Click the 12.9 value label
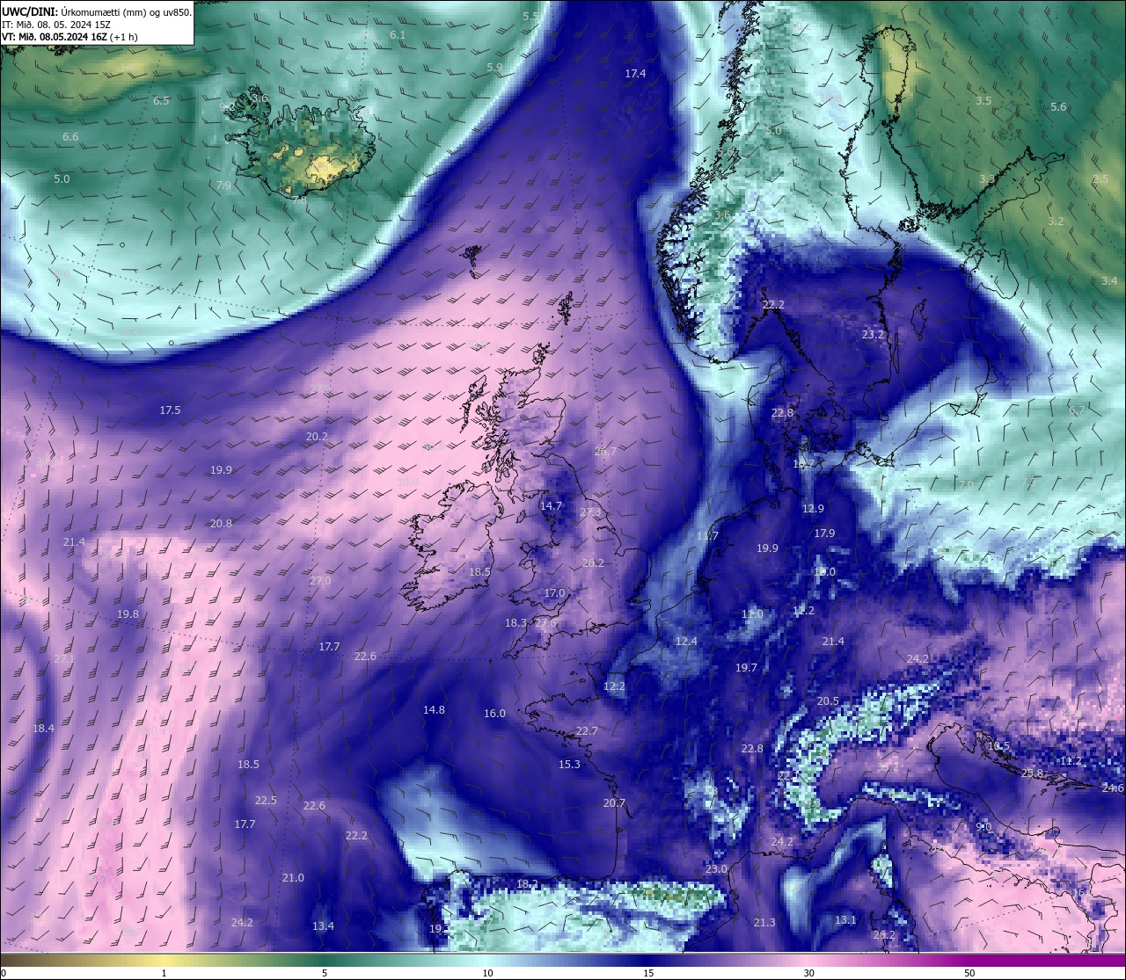 coord(813,509)
